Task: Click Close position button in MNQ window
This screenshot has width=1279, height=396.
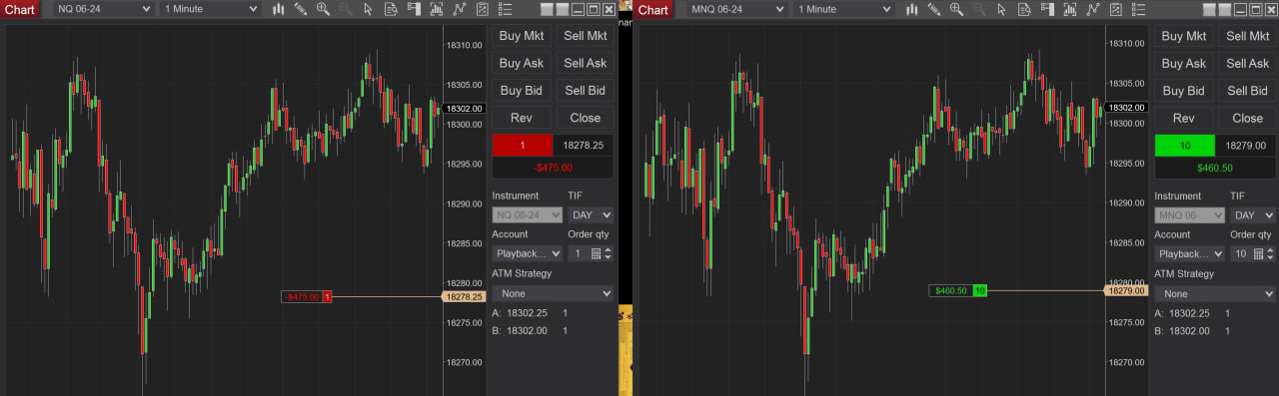Action: 1248,118
